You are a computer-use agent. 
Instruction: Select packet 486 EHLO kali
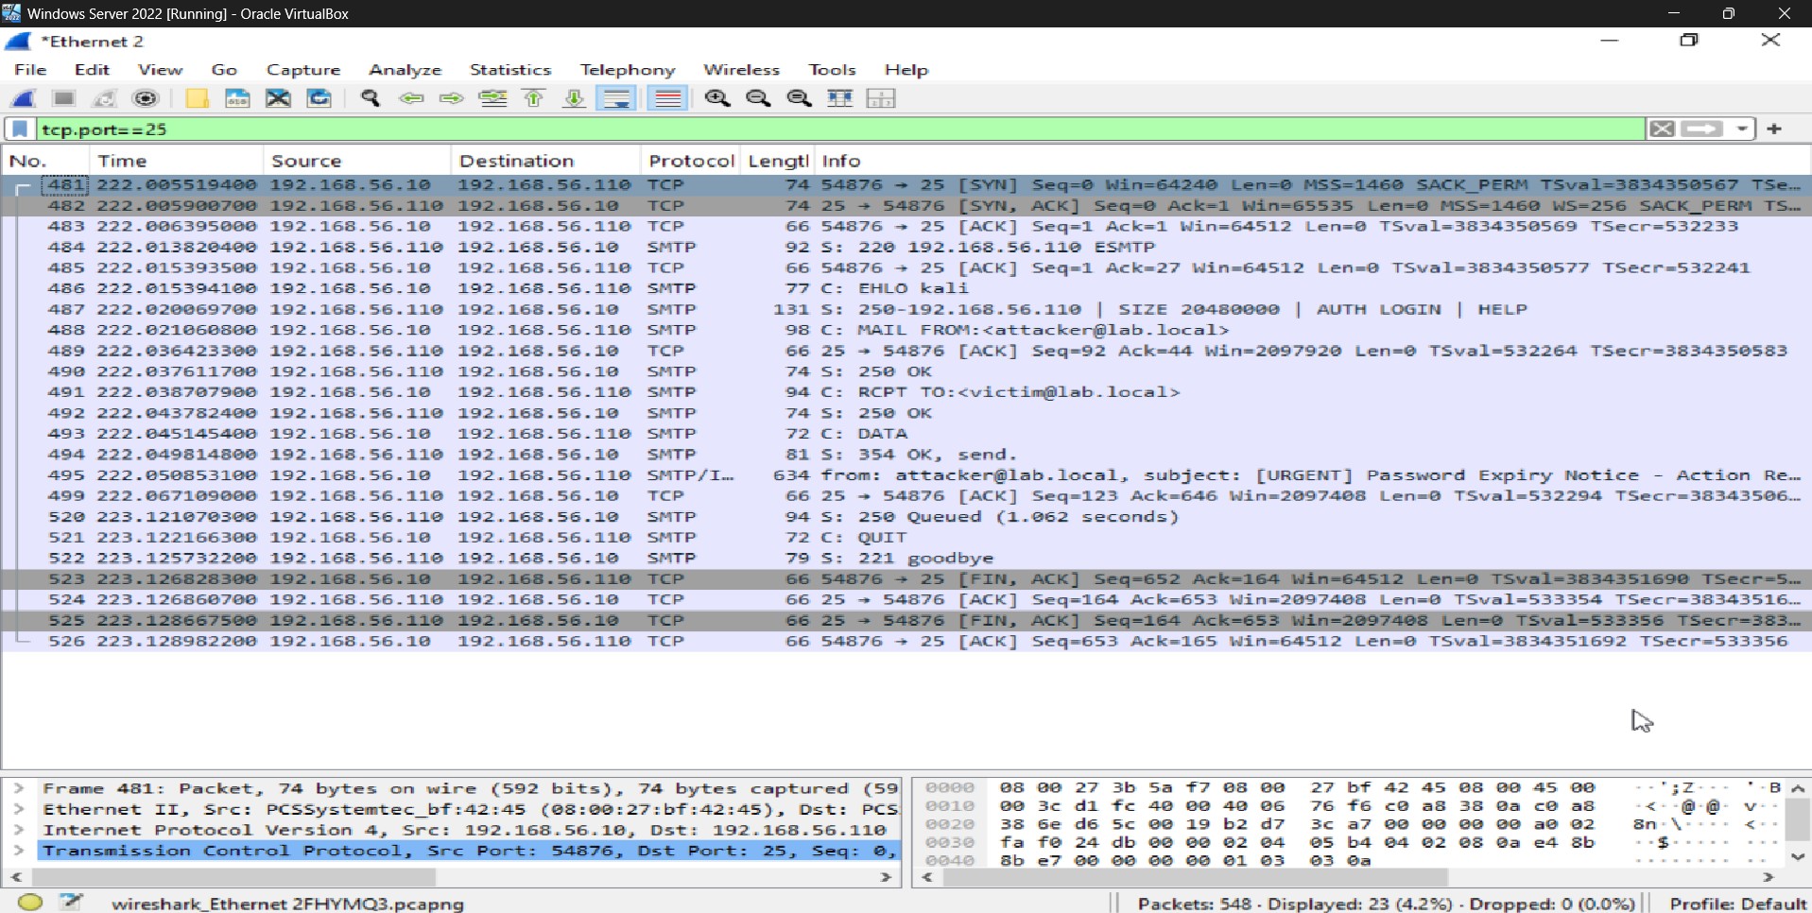click(906, 288)
